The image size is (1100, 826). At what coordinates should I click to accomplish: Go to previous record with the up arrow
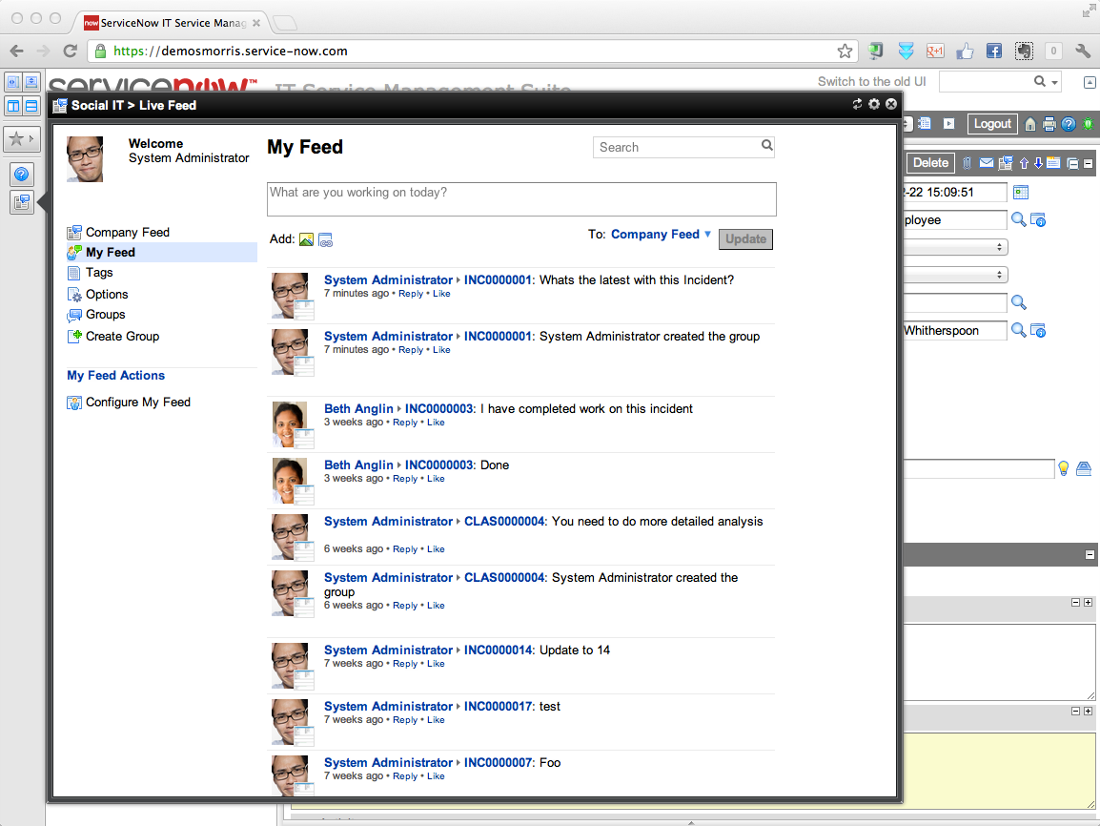click(1024, 163)
